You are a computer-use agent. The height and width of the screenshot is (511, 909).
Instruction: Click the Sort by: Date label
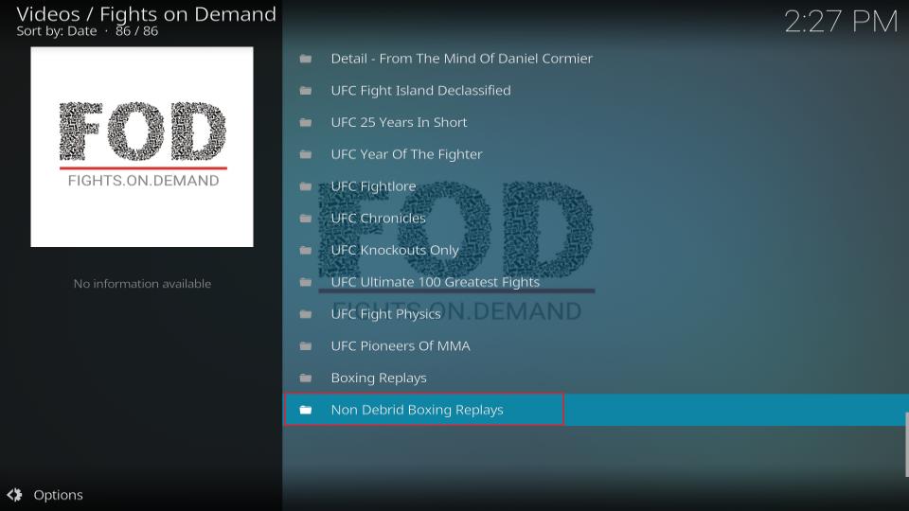click(57, 31)
